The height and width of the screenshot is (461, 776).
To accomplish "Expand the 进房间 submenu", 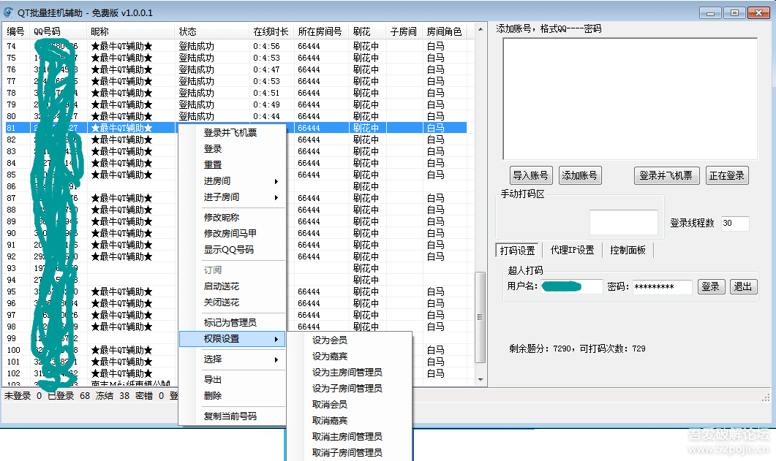I will pos(232,181).
